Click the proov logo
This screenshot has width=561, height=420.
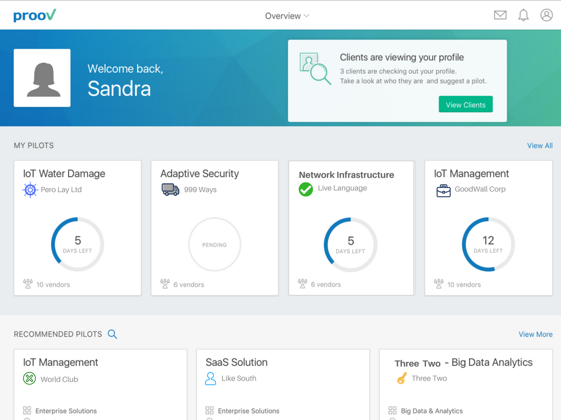[35, 15]
